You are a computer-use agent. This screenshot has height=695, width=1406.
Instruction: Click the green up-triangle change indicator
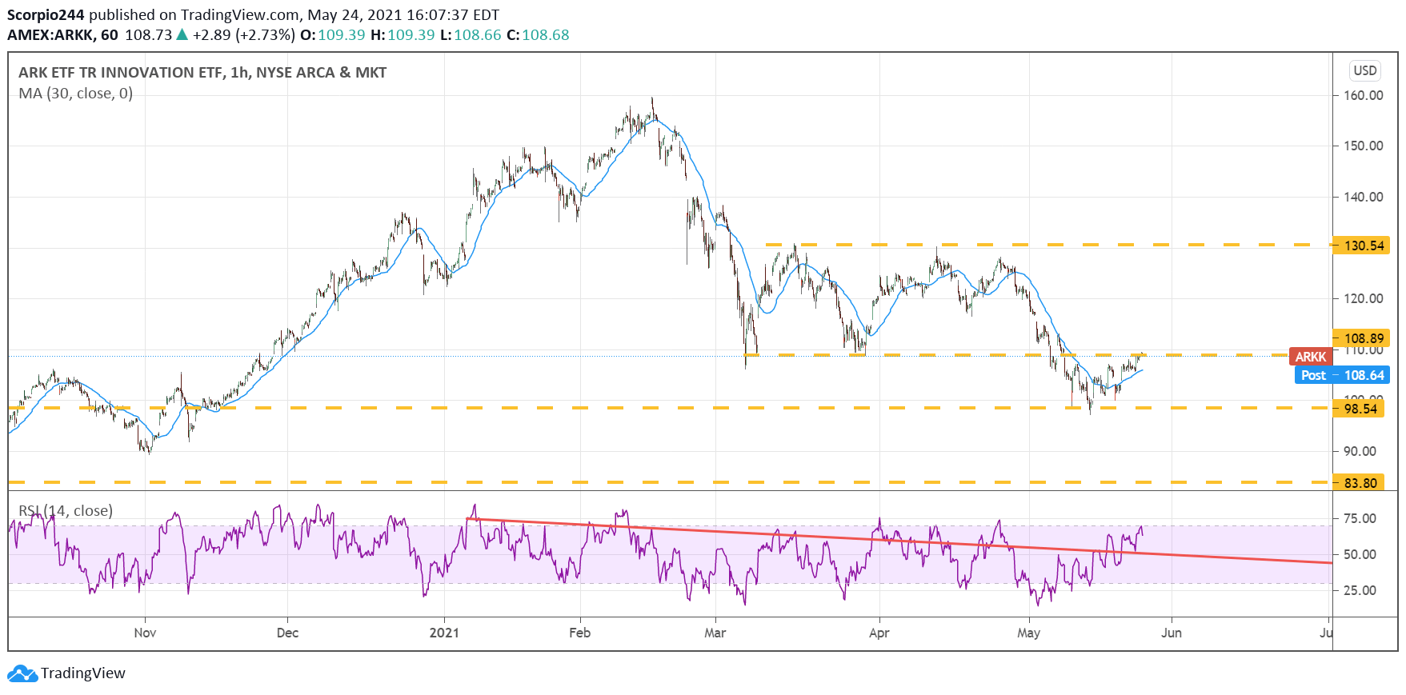tap(182, 34)
